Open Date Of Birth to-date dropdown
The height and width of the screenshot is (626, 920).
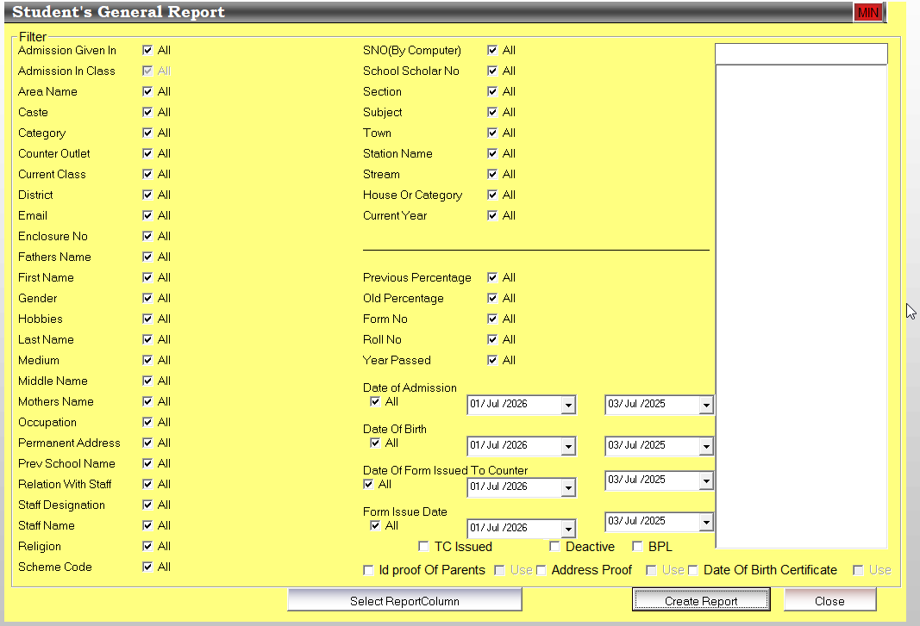[706, 447]
